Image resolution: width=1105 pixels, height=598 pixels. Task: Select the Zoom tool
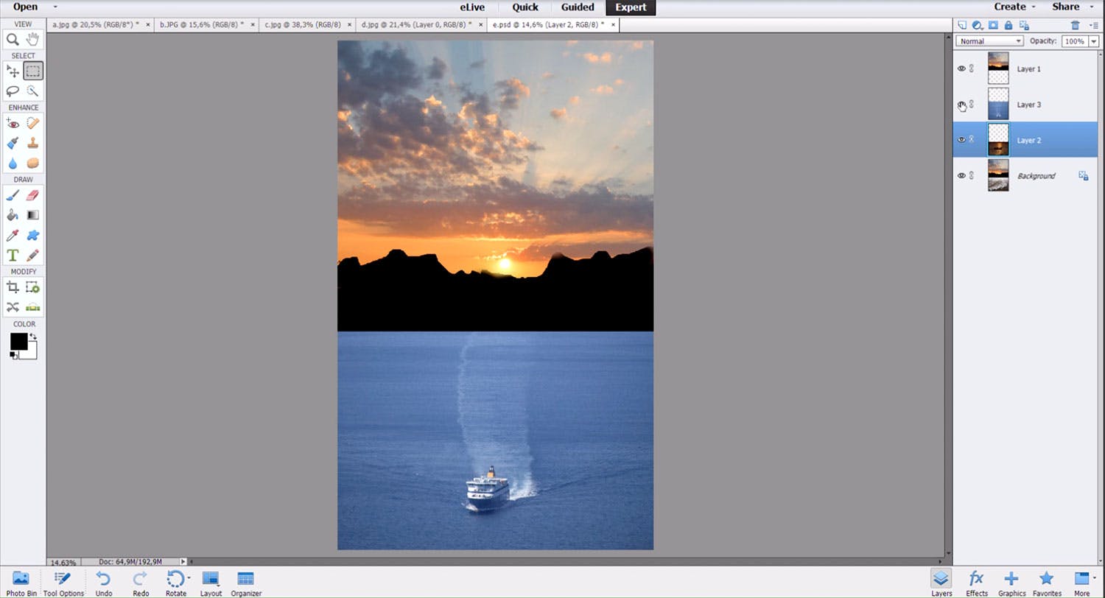coord(13,39)
